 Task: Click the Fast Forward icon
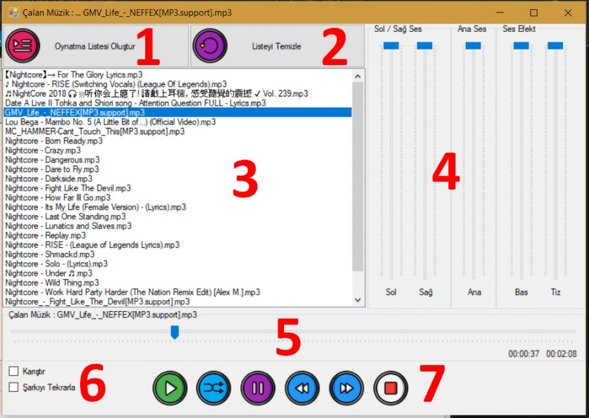click(345, 387)
